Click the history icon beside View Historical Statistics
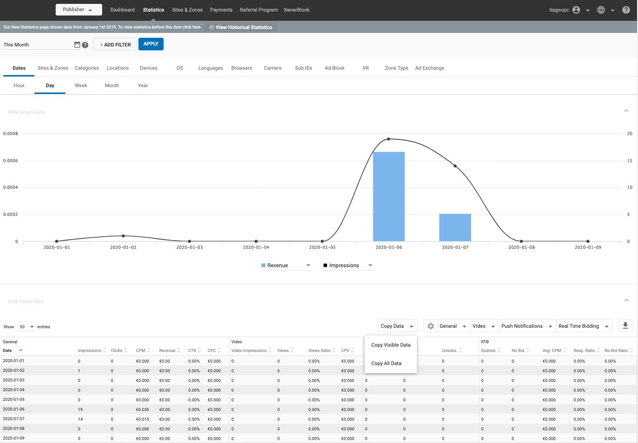Viewport: 638px width, 443px height. click(x=212, y=28)
